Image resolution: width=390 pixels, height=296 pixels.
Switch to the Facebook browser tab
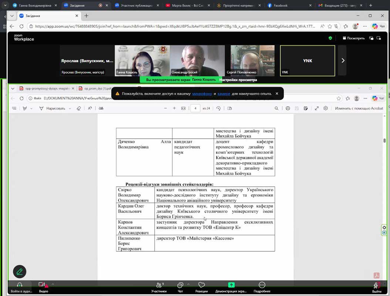coord(280,6)
